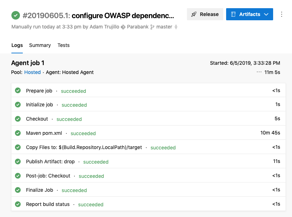Open the Copy Files to target log step
Screen dimensions: 292x217
(148, 147)
